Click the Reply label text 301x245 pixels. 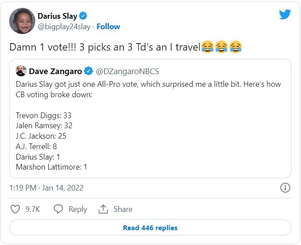click(78, 209)
